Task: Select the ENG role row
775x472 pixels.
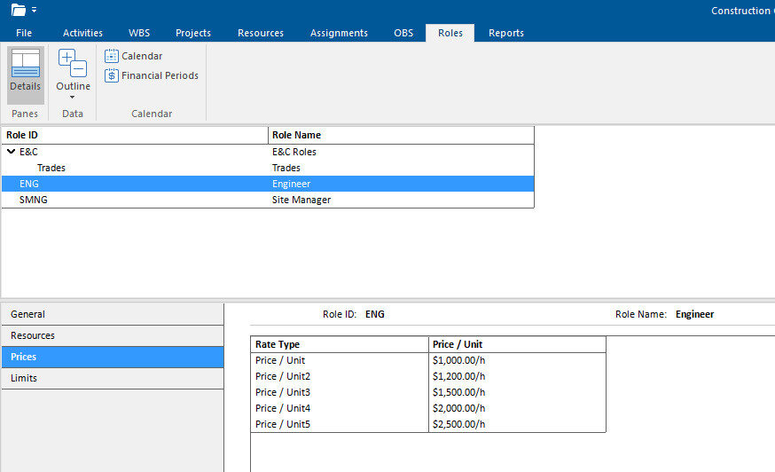Action: pos(268,184)
